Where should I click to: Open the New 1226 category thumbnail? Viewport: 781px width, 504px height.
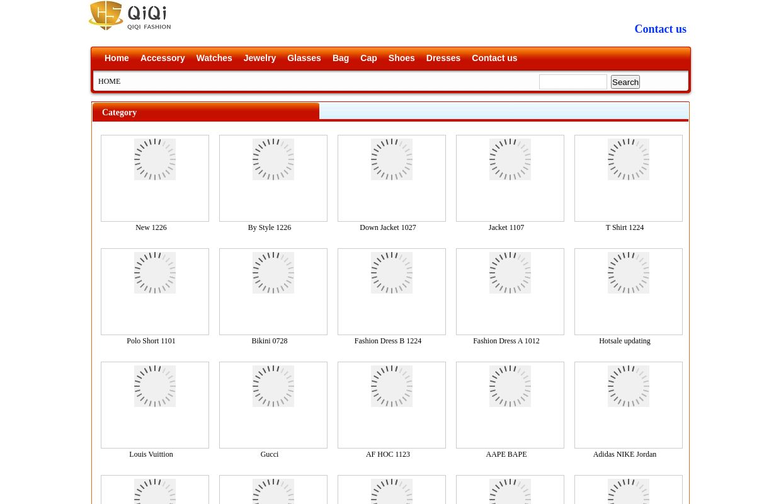pos(155,178)
